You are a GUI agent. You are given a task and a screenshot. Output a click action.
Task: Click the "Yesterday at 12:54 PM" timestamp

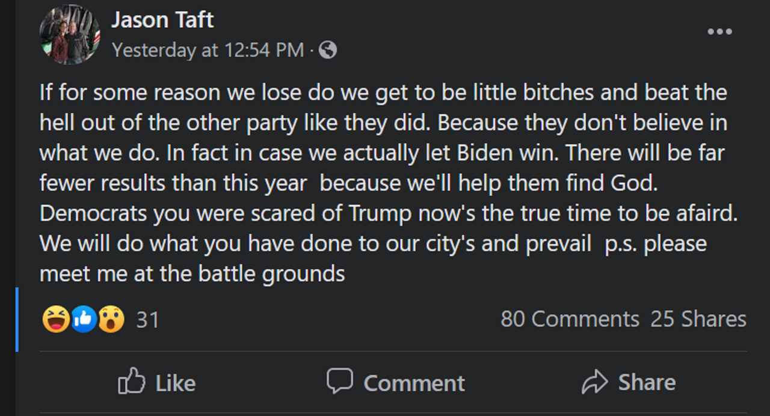click(x=208, y=50)
